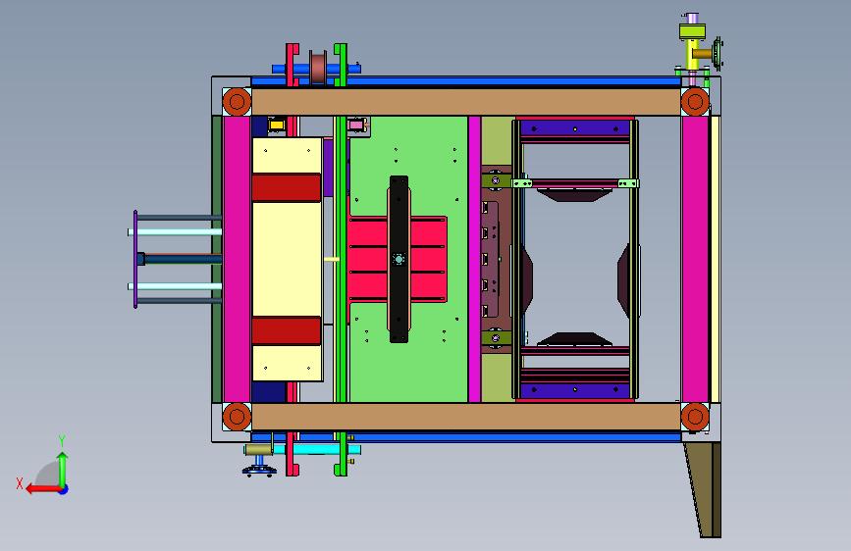Pick the bottom tan horizontal beam
851x551 pixels.
tap(466, 417)
